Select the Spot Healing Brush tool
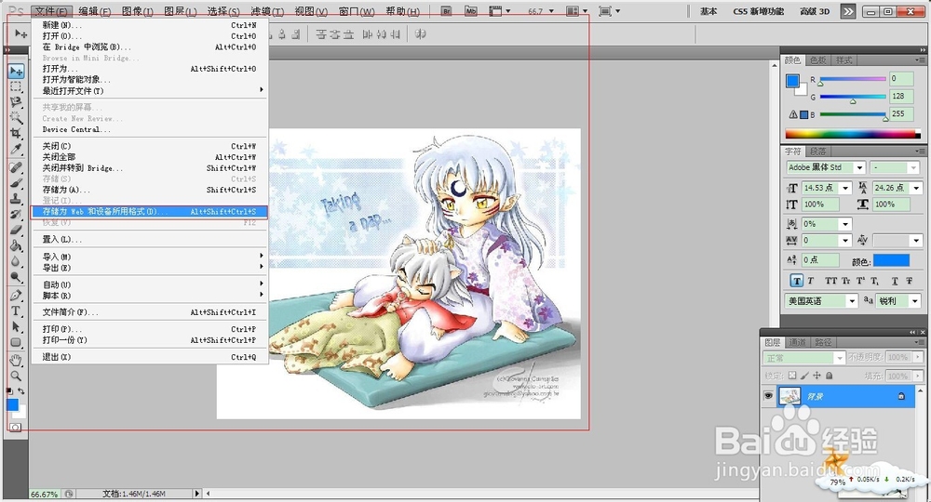The image size is (931, 502). 16,167
